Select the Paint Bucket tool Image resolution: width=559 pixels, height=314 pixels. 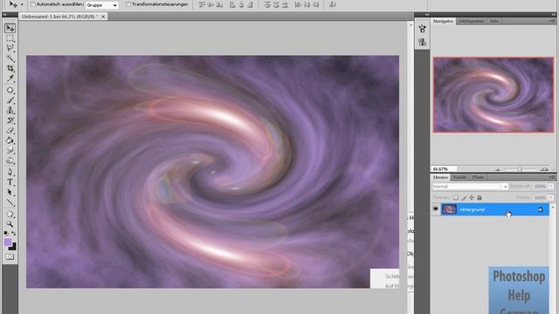tap(10, 140)
